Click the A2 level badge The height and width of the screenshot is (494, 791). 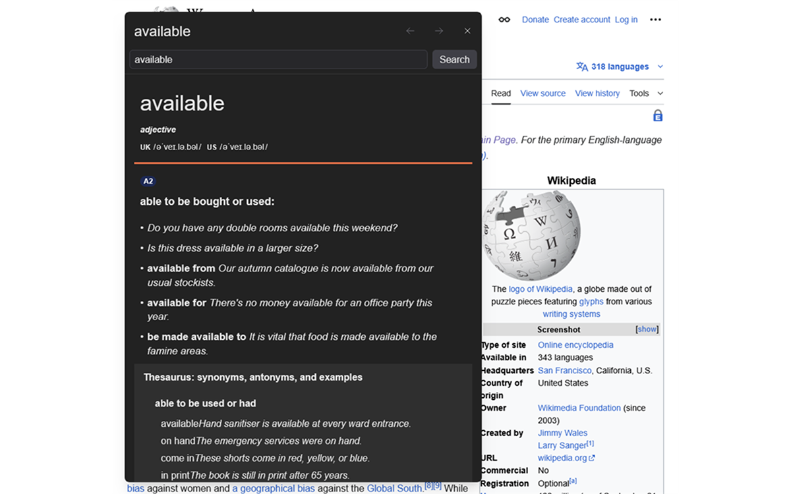tap(148, 181)
